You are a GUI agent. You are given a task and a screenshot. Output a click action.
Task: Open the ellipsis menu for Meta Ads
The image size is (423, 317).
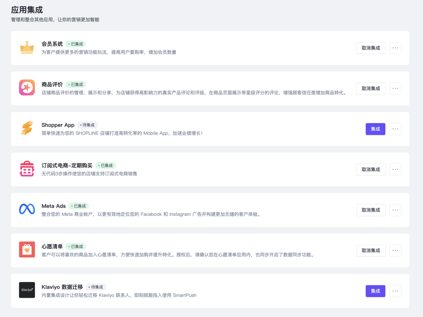pyautogui.click(x=395, y=210)
